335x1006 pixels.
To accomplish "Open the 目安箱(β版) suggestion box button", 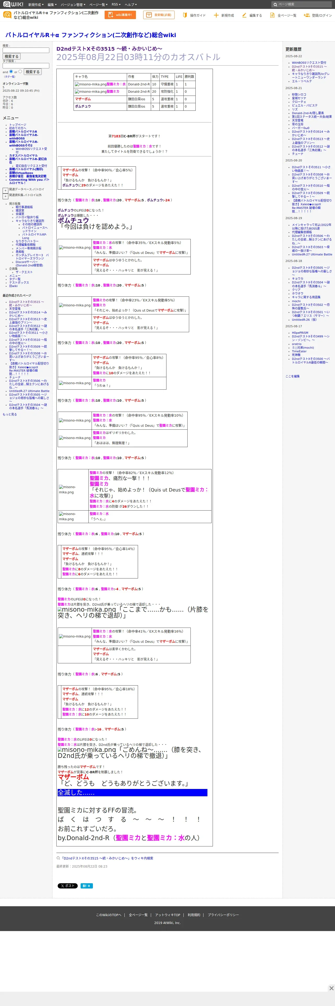I will (x=159, y=15).
